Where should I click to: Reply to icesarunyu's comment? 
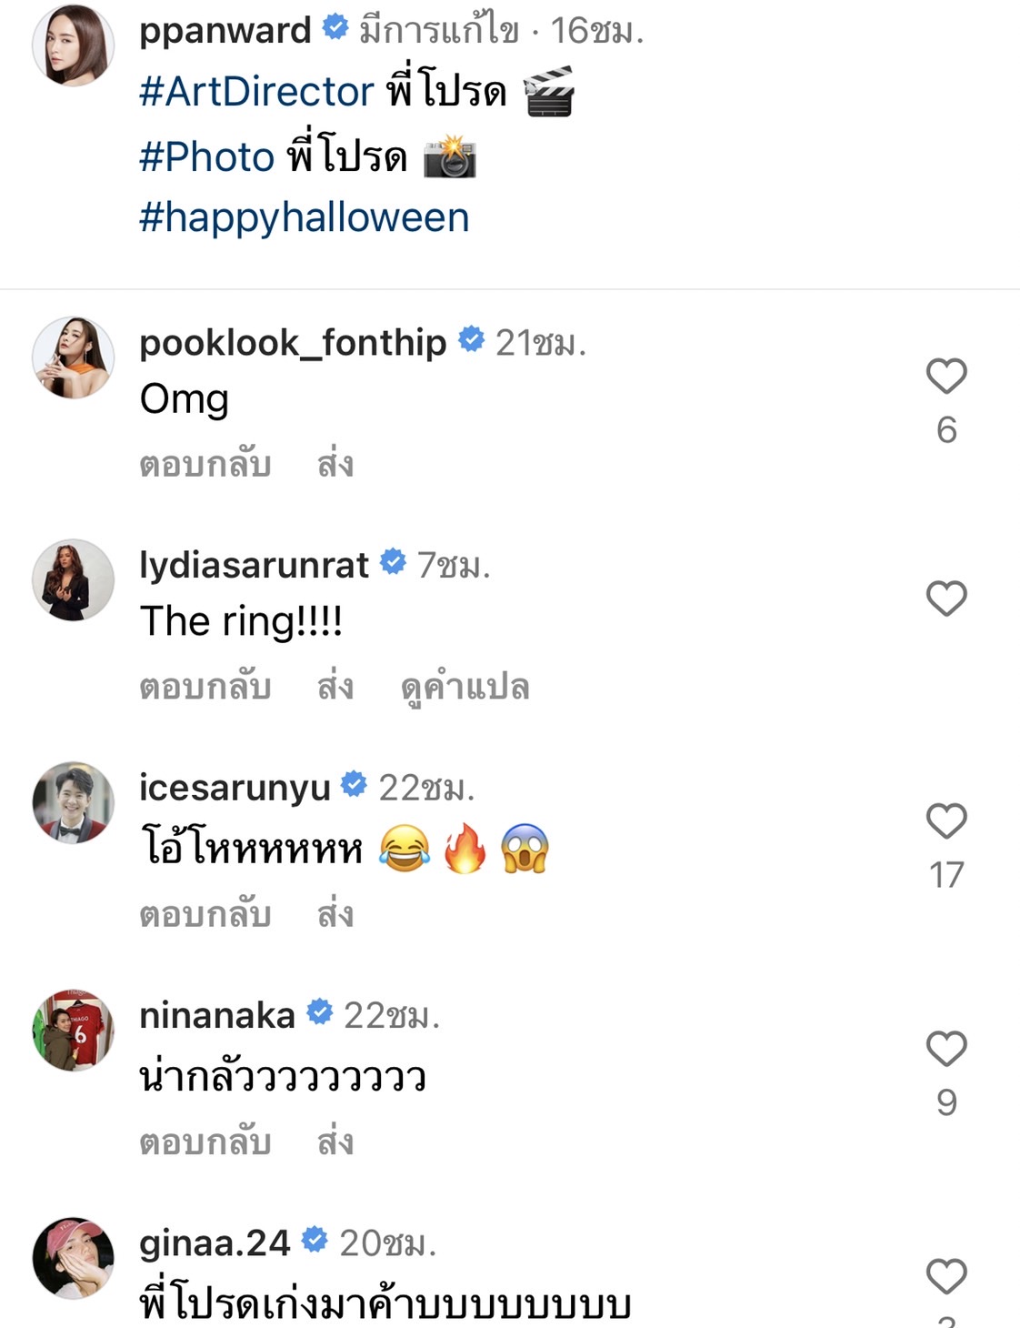[x=205, y=915]
